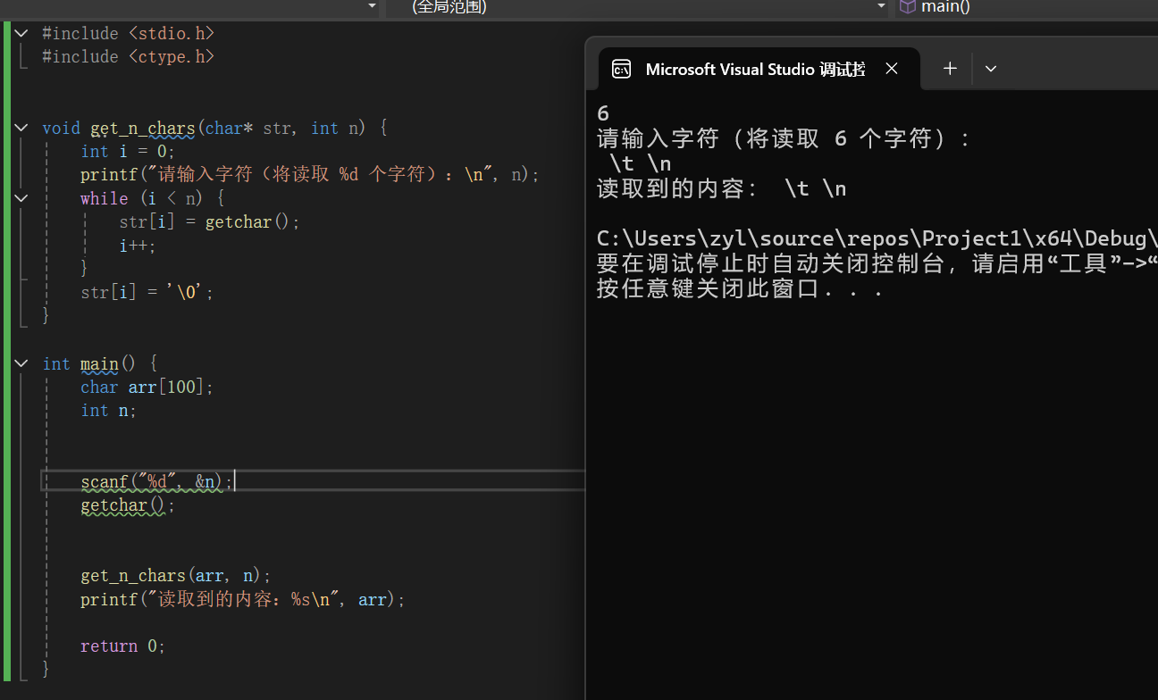Click the while (i < n) line
This screenshot has width=1158, height=700.
point(152,197)
